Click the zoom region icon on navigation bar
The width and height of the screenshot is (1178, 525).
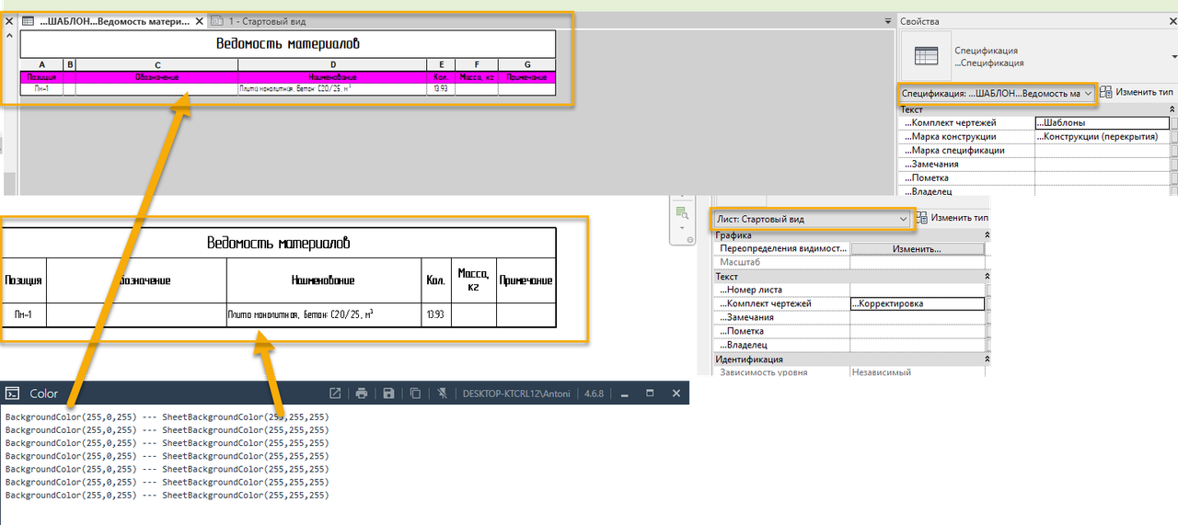(682, 213)
